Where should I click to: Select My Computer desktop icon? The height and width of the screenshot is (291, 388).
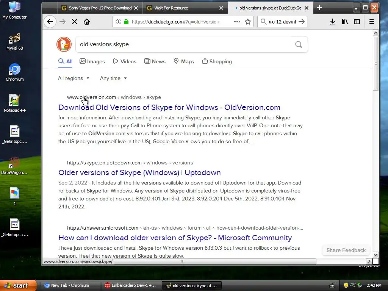14,10
